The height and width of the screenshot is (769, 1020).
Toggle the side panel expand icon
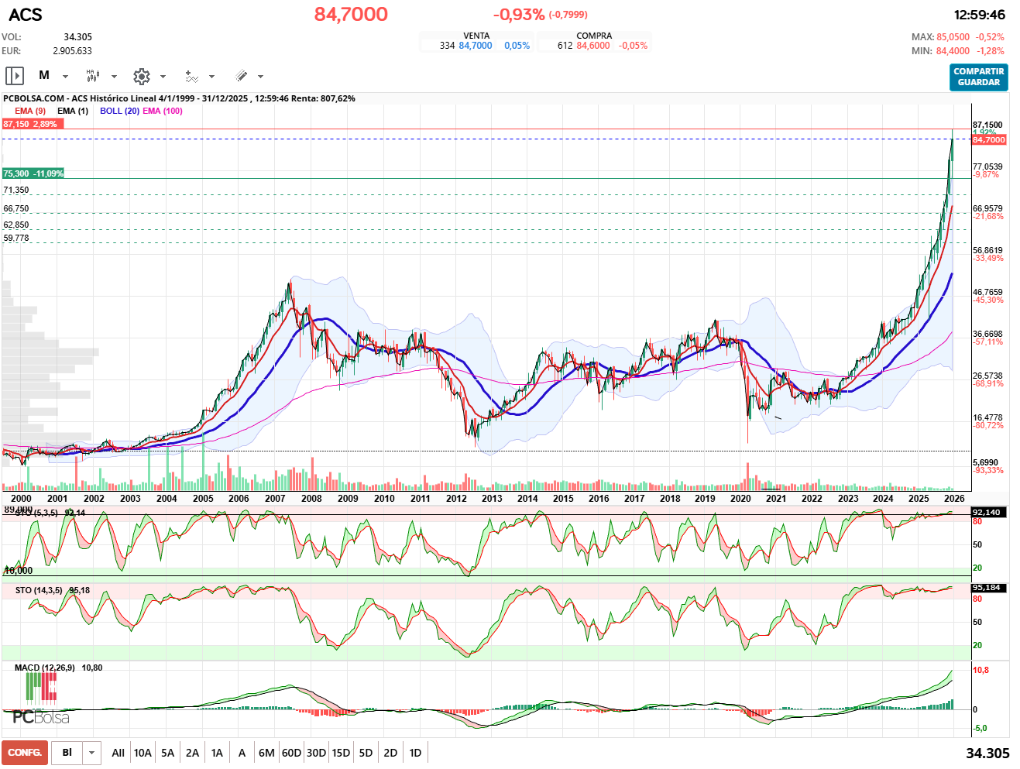[x=15, y=76]
